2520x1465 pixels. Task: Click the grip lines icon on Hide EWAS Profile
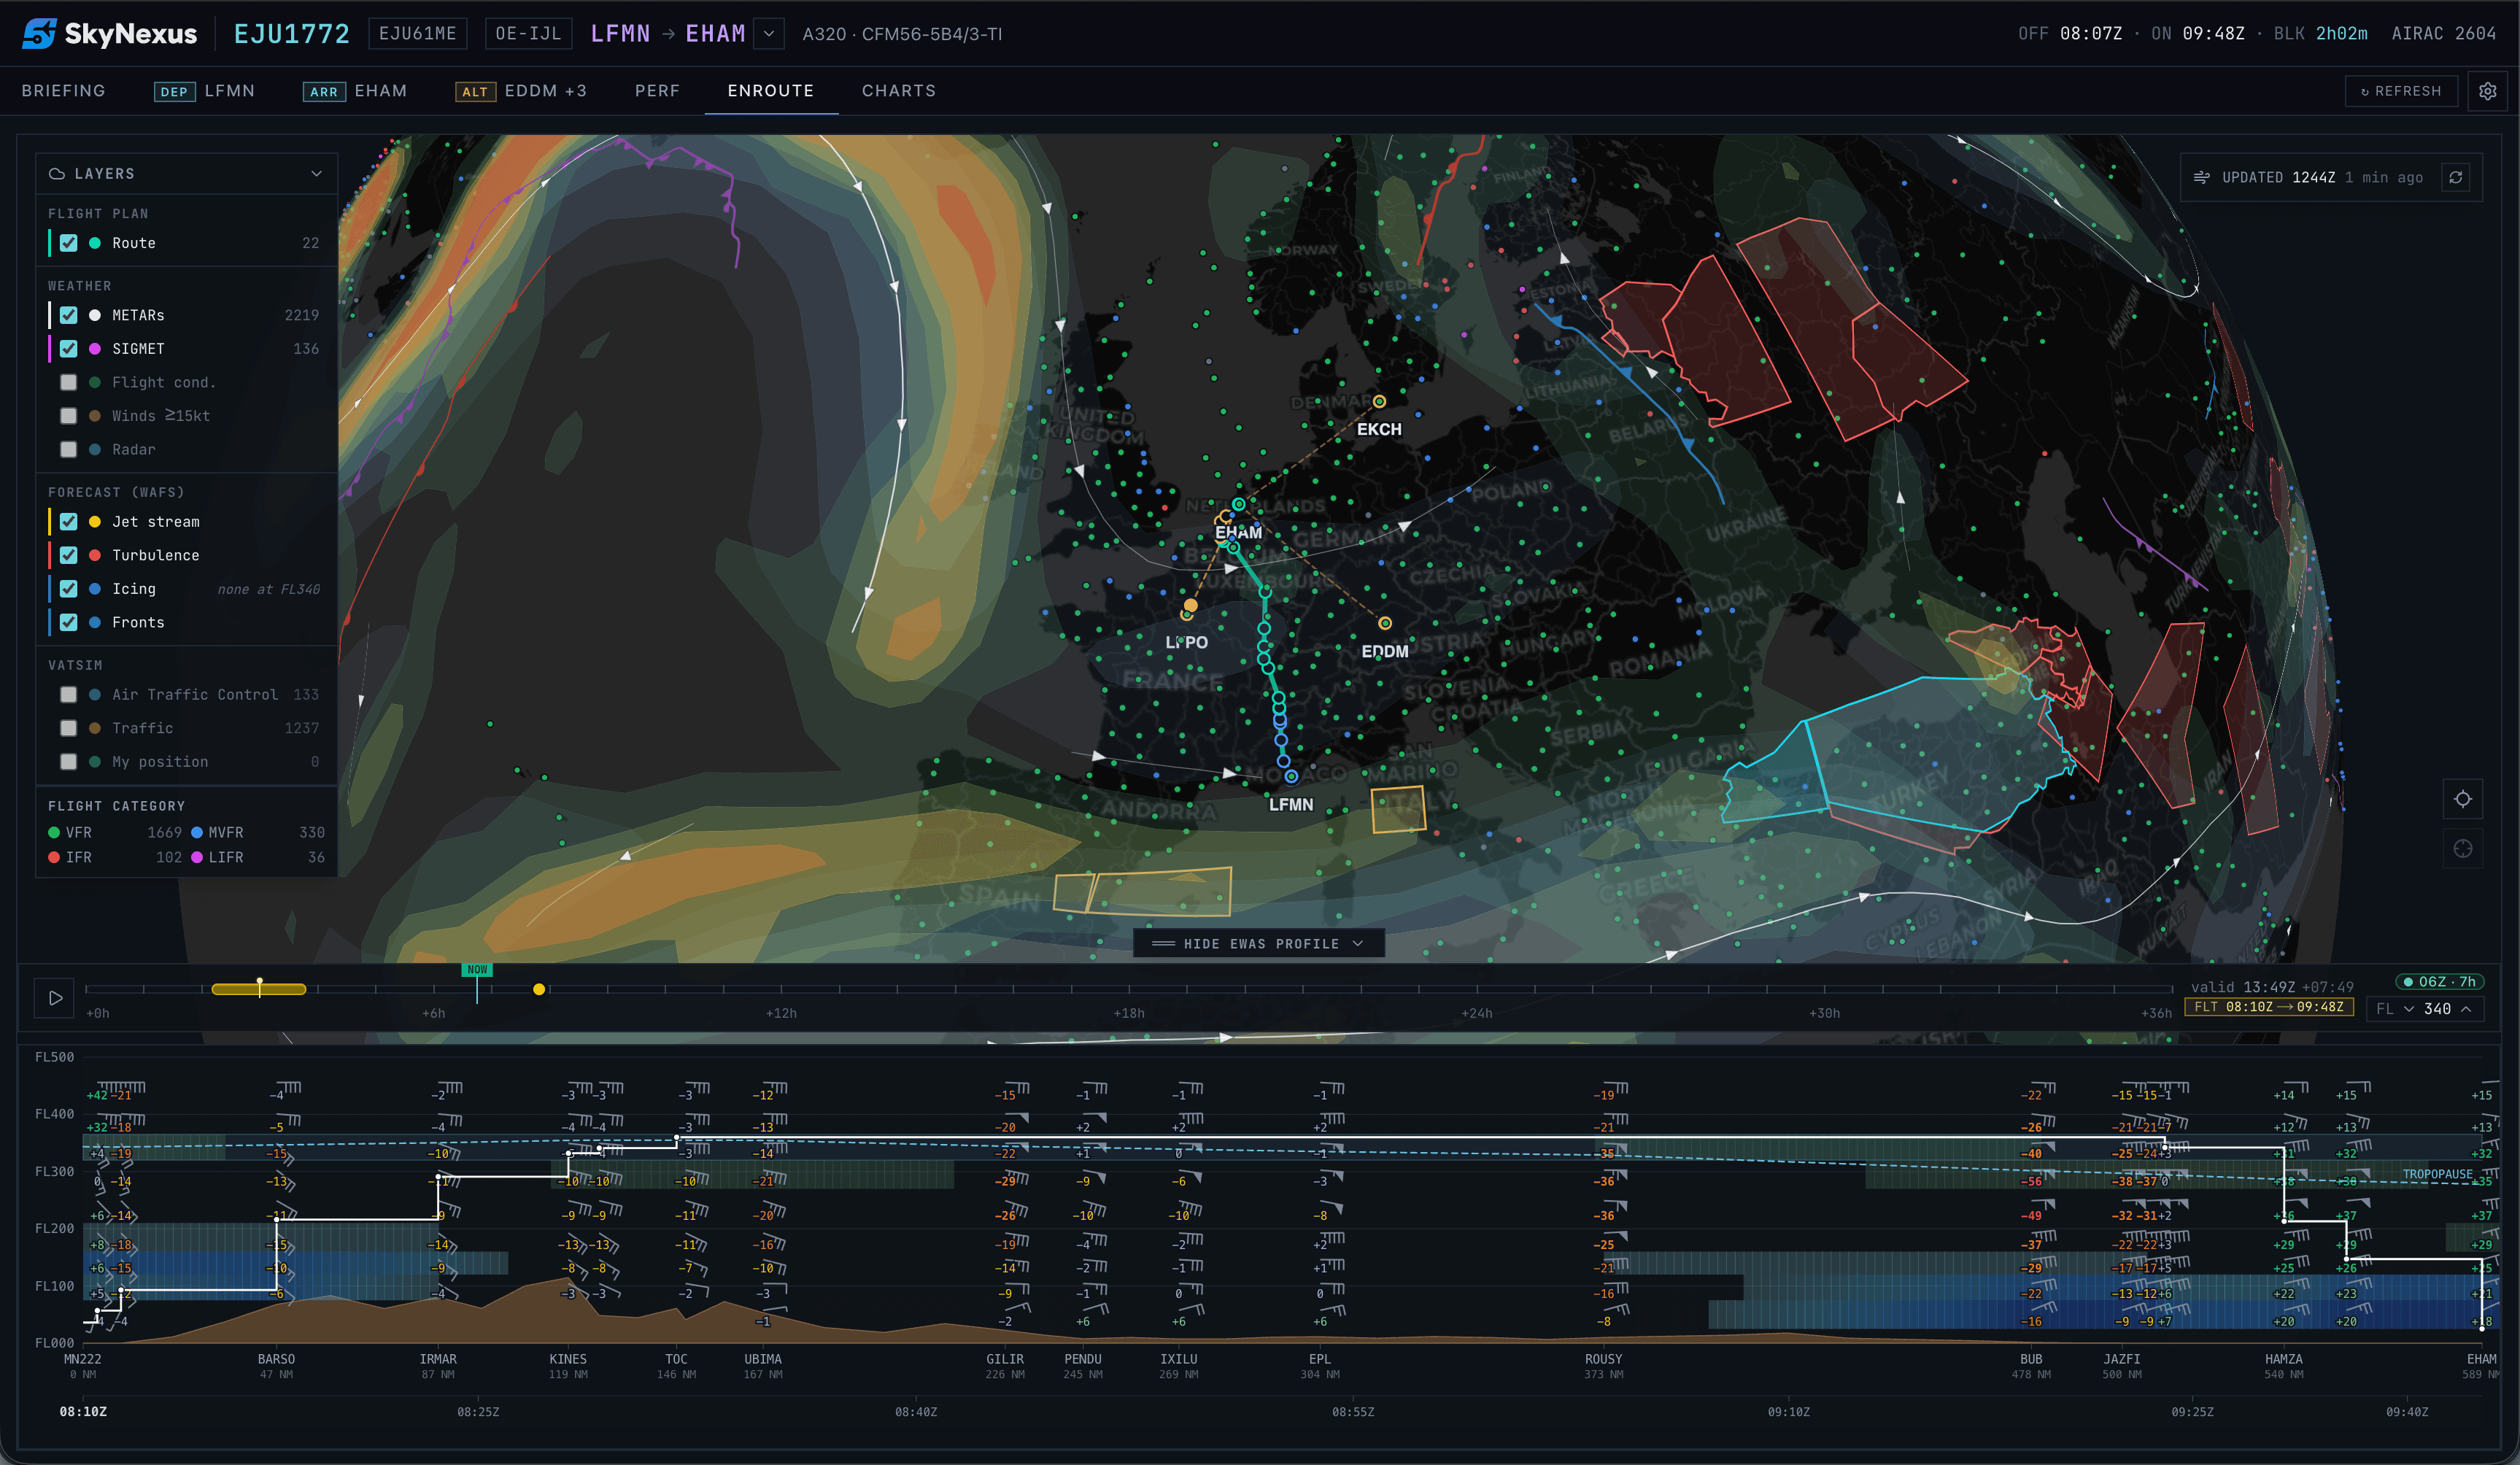pyautogui.click(x=1163, y=943)
